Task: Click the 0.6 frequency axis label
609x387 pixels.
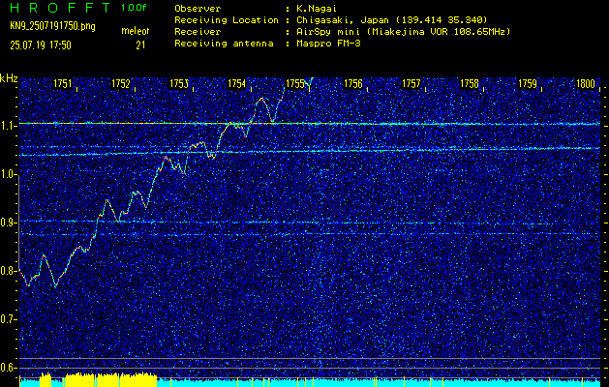Action: point(8,368)
